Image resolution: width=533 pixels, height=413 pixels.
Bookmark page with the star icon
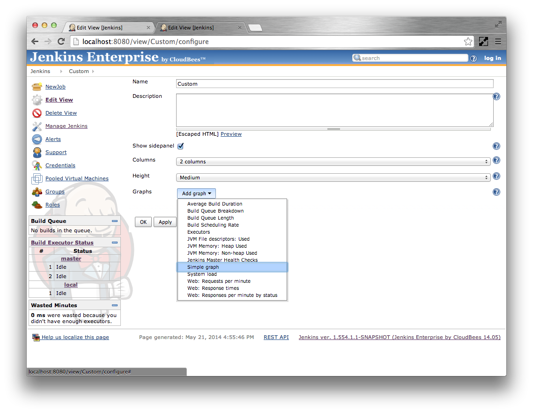pos(468,42)
